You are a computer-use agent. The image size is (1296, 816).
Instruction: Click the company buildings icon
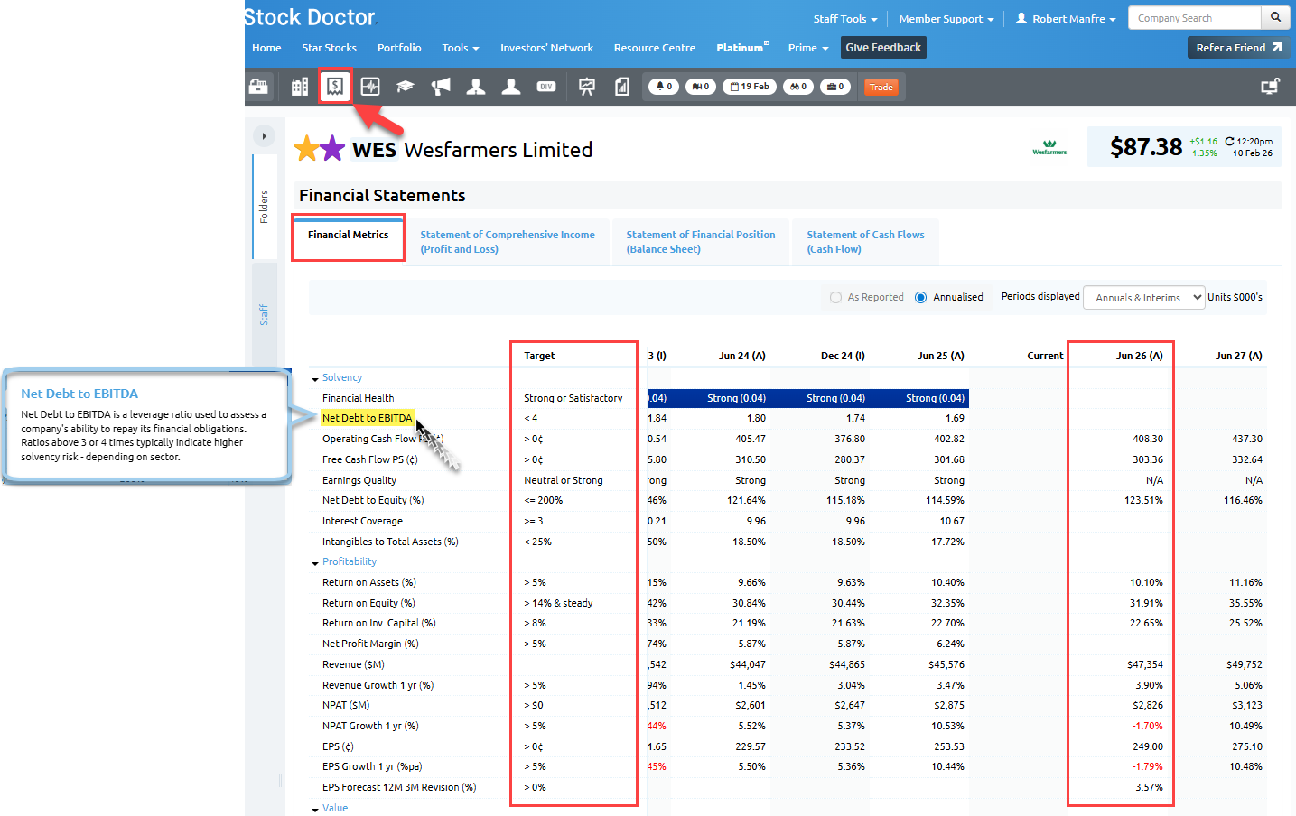300,87
